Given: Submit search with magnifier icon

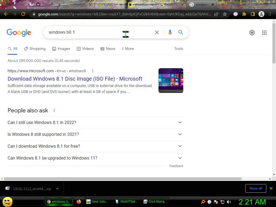Looking at the screenshot, I should (x=181, y=32).
